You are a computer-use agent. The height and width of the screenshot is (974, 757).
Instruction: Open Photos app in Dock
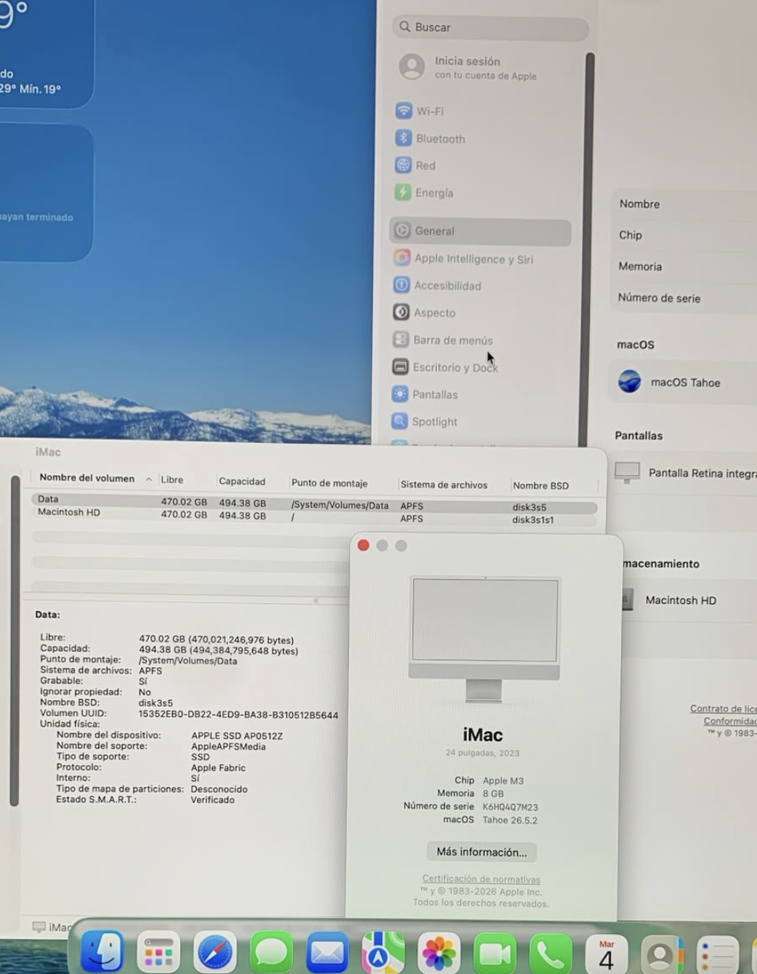439,954
